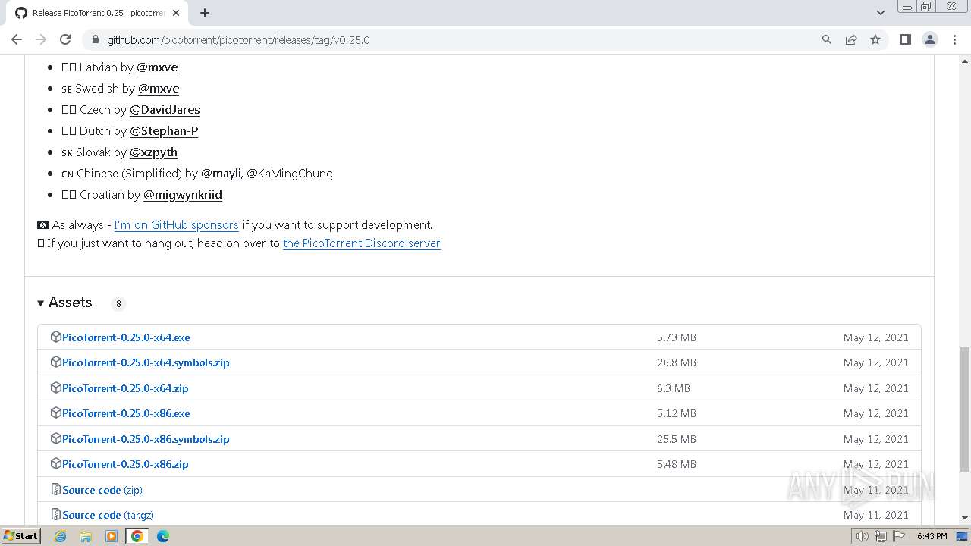Collapse the Assets section triangle
Screen dimensions: 971x546
coord(41,303)
